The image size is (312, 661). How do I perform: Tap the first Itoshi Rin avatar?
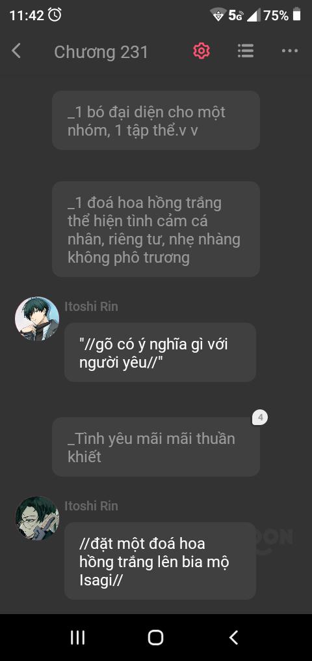[37, 319]
